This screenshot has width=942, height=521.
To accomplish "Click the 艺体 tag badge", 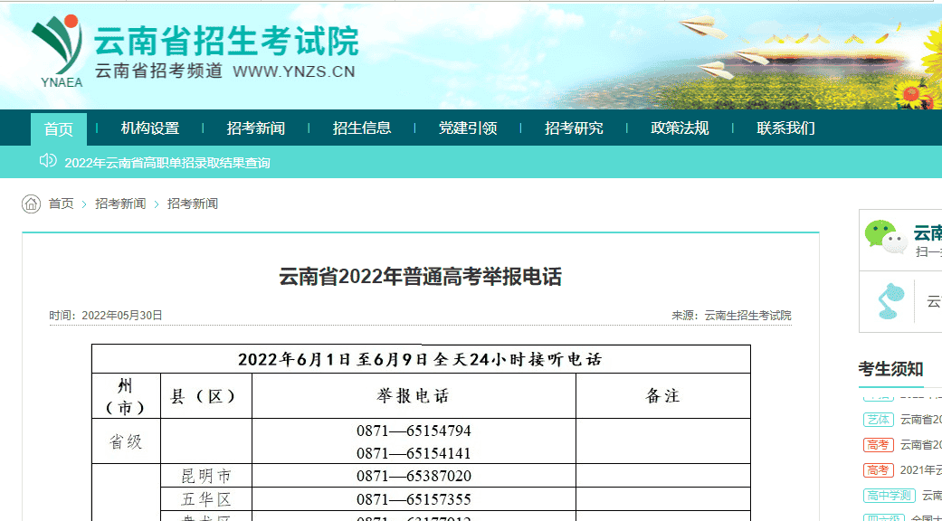I will 878,420.
